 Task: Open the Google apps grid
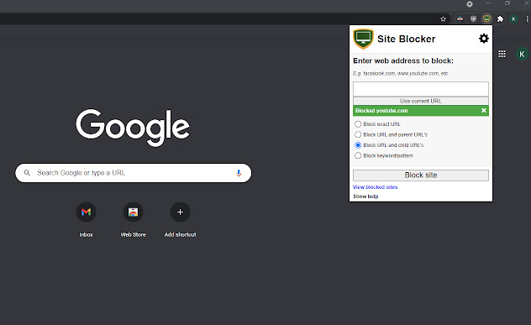point(502,54)
